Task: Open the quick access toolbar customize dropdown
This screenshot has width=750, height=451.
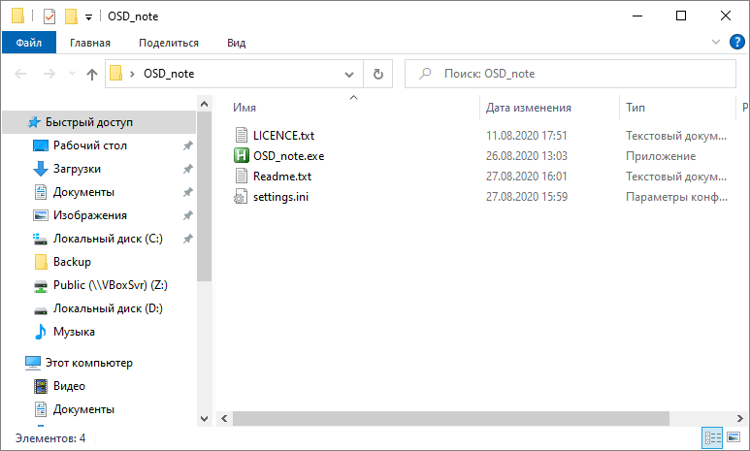Action: 88,17
